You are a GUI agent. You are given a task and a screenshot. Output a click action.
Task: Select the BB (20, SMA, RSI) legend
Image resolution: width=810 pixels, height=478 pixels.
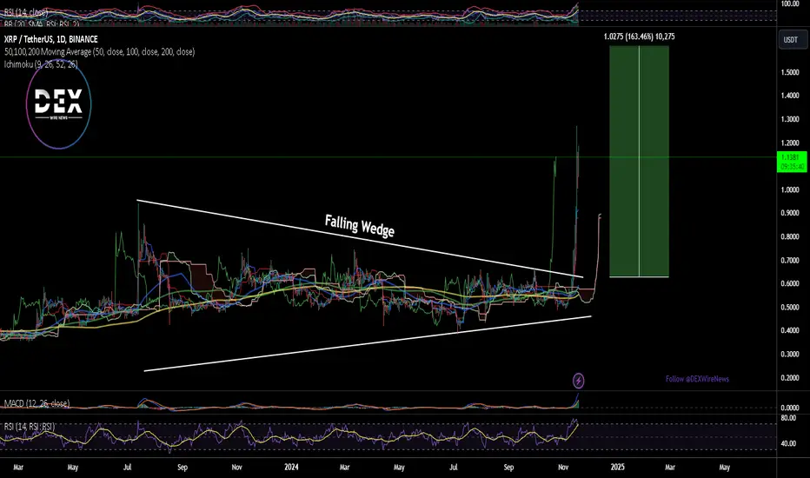[42, 23]
